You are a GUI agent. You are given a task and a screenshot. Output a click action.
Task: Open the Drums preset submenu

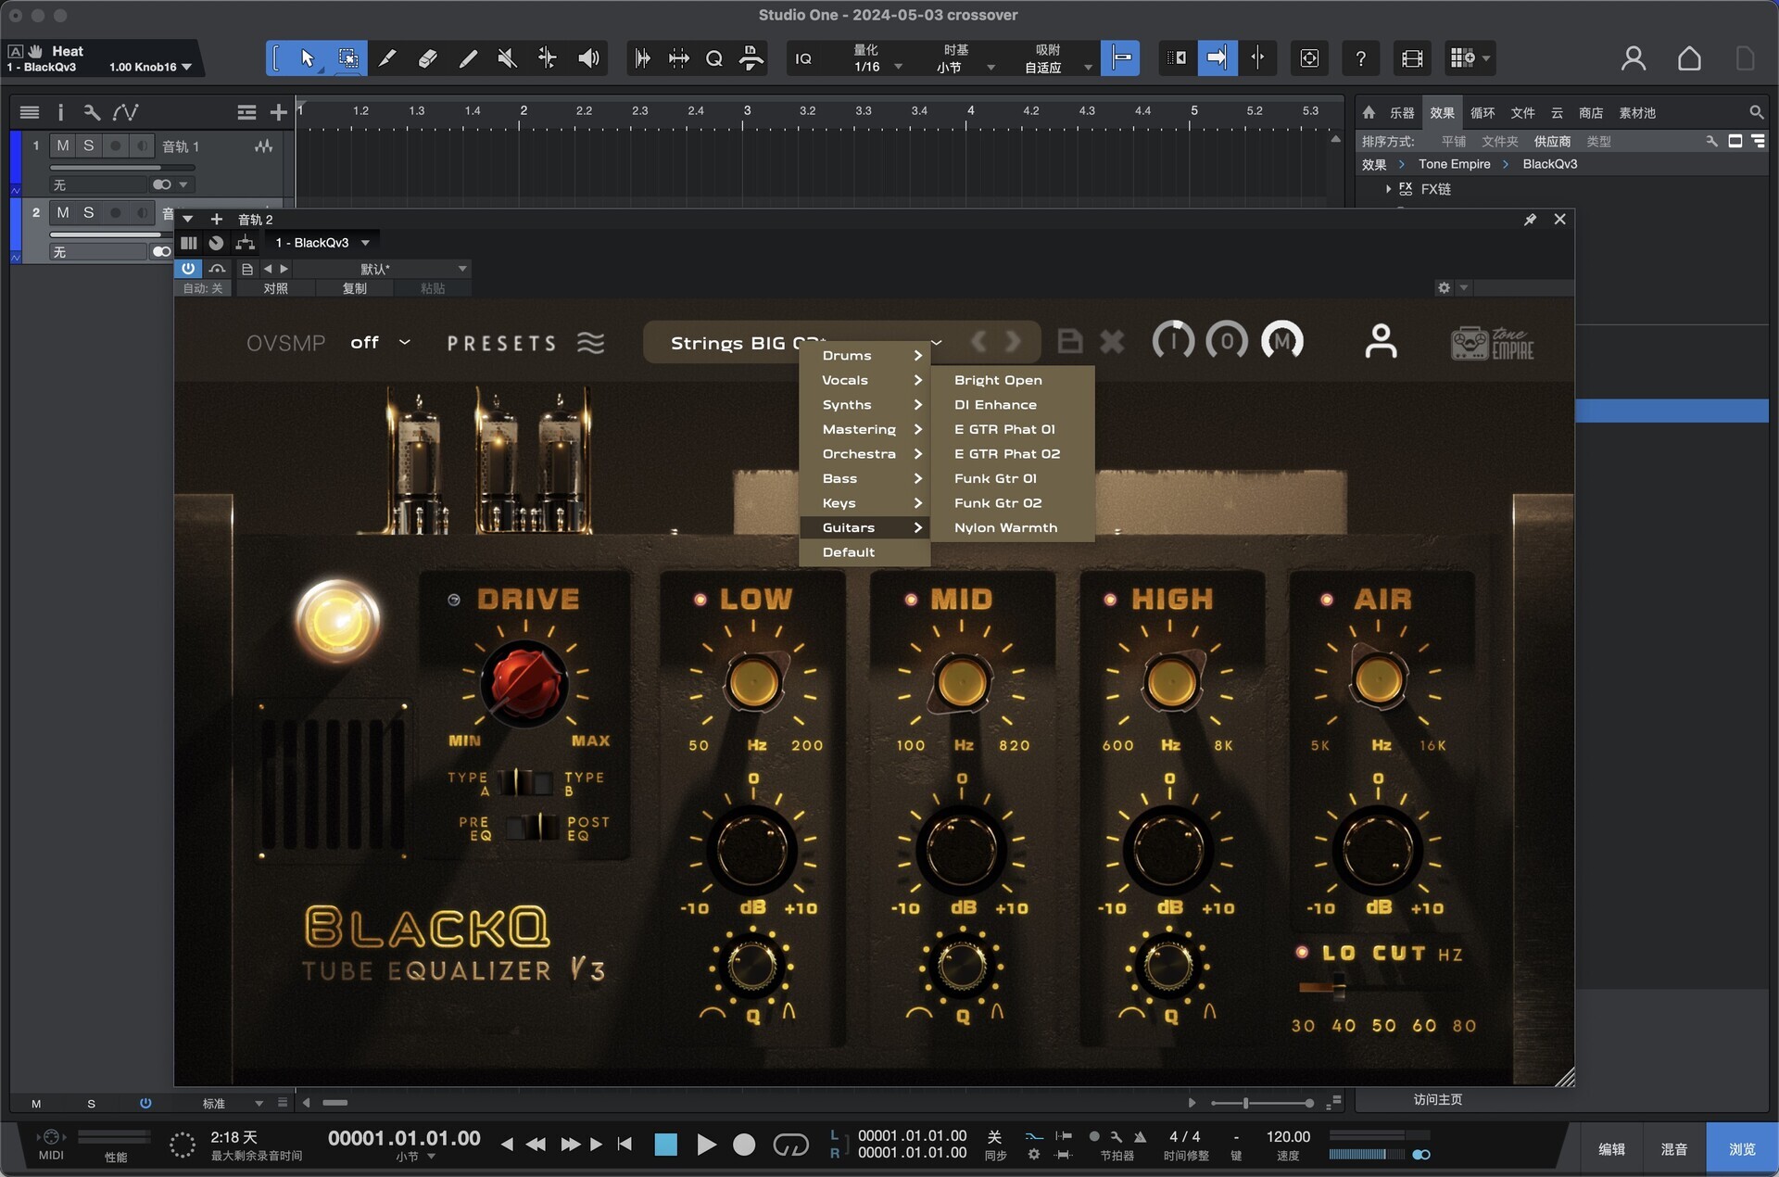pyautogui.click(x=864, y=356)
